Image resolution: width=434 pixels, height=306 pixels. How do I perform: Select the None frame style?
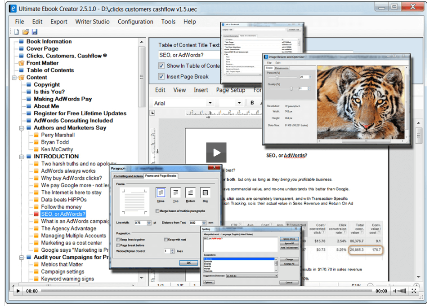pos(162,193)
